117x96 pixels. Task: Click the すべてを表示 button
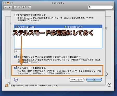[22, 7]
